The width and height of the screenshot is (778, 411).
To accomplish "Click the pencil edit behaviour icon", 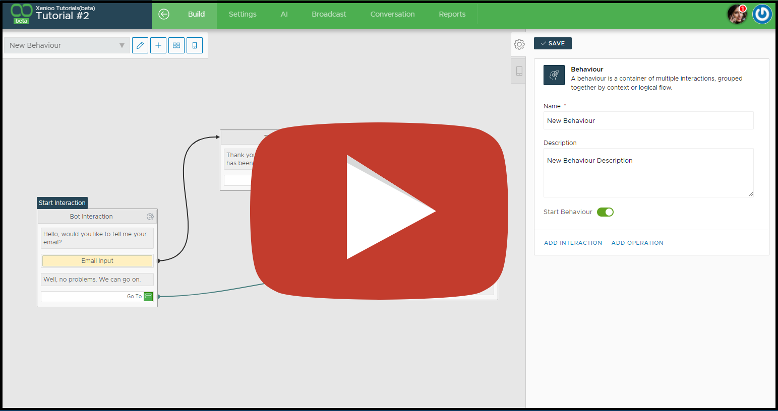I will (140, 45).
